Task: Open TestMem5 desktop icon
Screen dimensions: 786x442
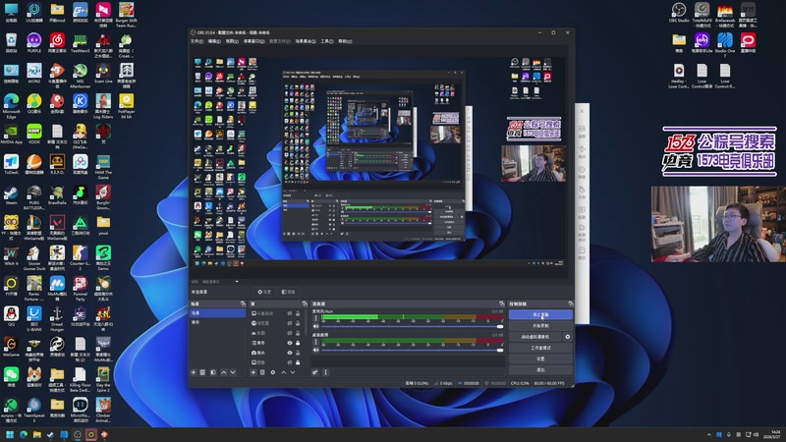Action: (81, 43)
